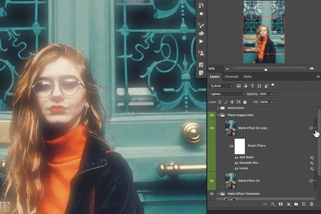
Task: Click the link layers icon
Action: point(265,204)
